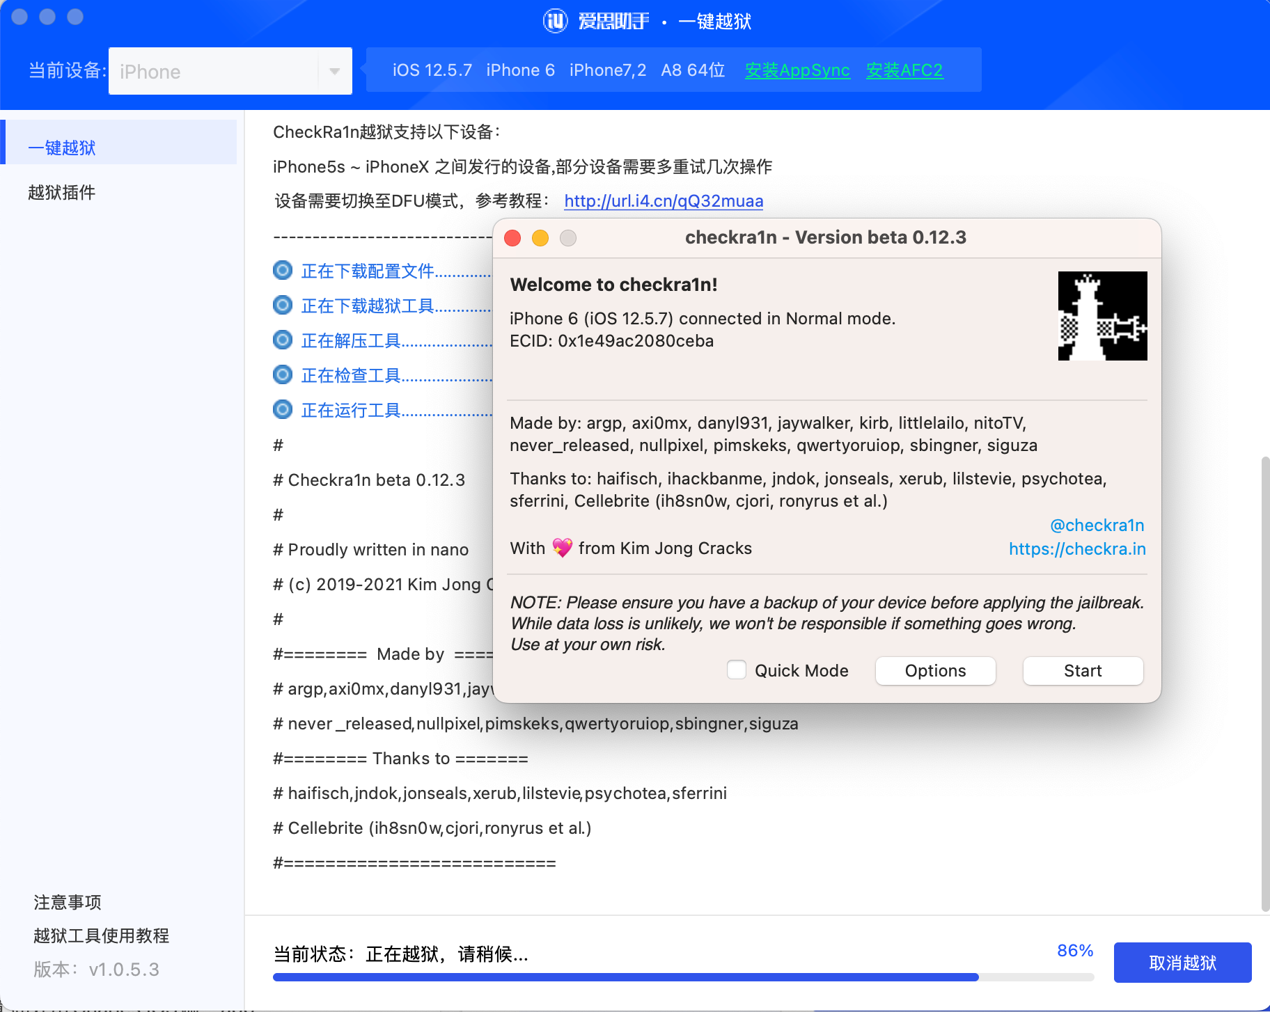Click the vertical scrollbar of the log
This screenshot has height=1012, width=1270.
1265,683
